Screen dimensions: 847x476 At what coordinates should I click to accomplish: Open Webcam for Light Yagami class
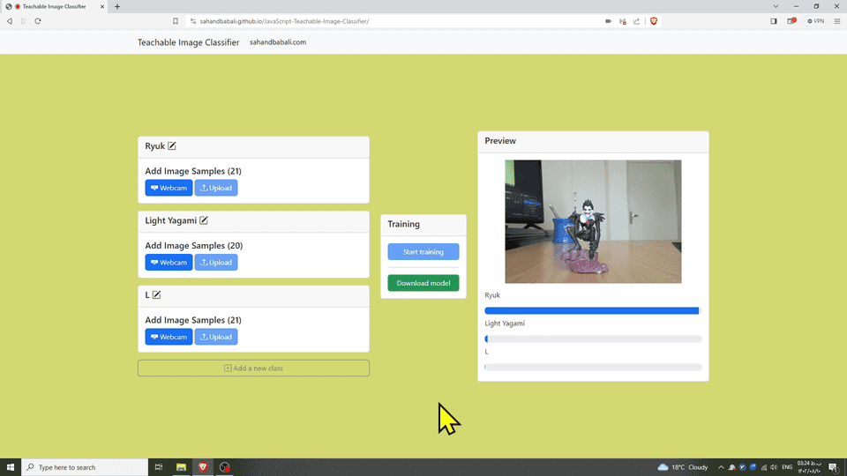[x=169, y=263]
